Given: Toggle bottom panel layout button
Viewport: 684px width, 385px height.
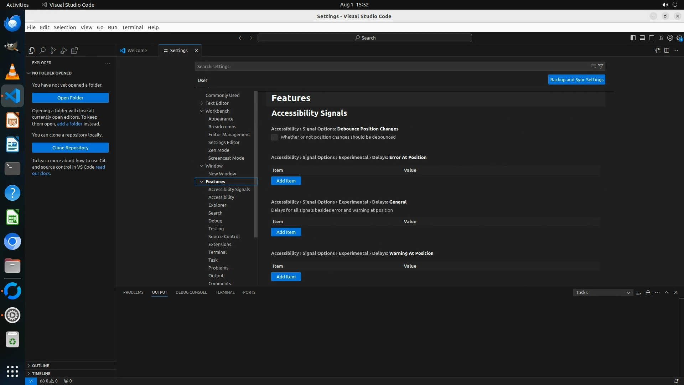Looking at the screenshot, I should 642,38.
